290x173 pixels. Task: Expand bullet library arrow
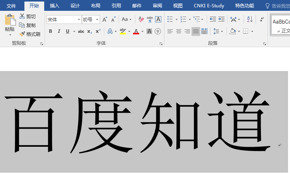tap(176, 19)
